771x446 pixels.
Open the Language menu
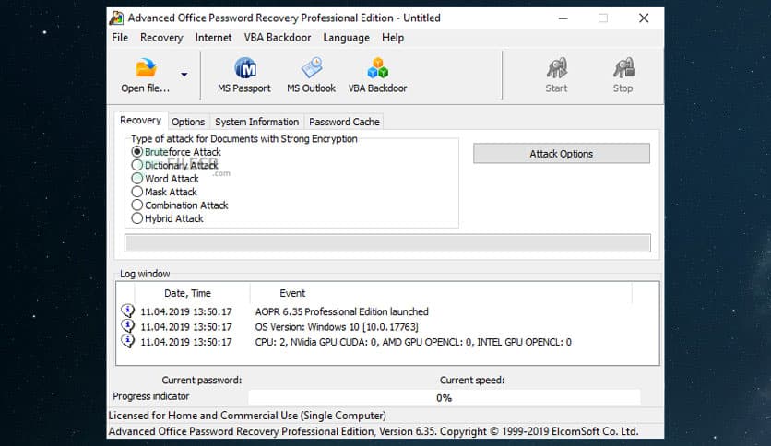click(346, 38)
